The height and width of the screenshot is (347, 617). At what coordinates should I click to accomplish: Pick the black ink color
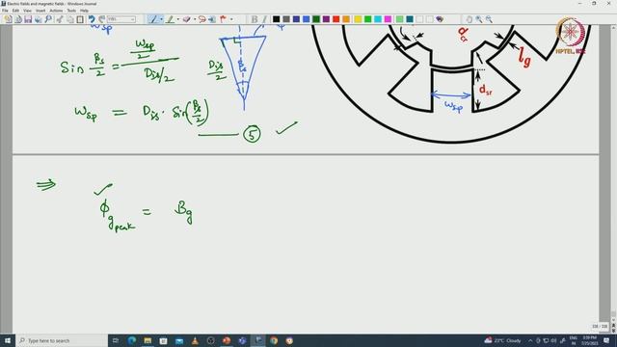(277, 19)
